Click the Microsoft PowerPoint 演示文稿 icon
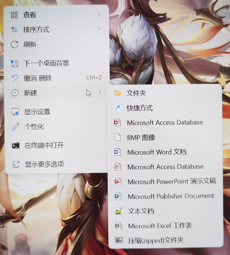The height and width of the screenshot is (255, 230). (118, 181)
